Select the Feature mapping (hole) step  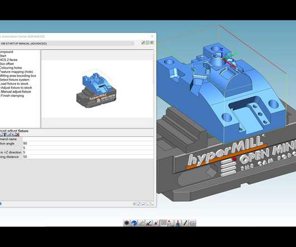16,72
